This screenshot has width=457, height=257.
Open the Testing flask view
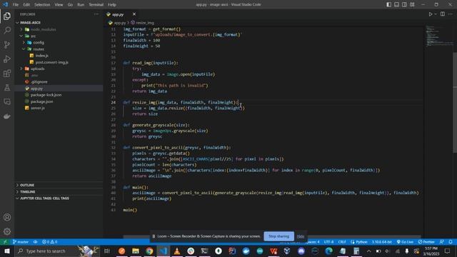[x=7, y=87]
